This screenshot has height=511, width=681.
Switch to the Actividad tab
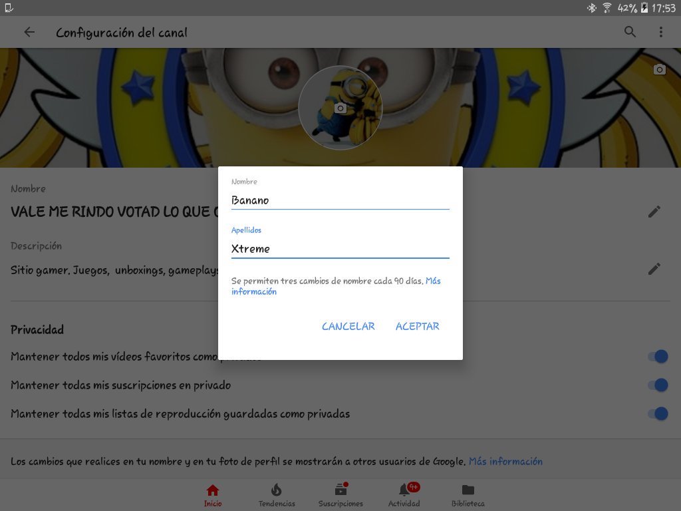[x=404, y=495]
